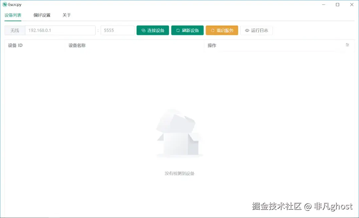
Task: Open the 关于 tab
Action: (66, 15)
